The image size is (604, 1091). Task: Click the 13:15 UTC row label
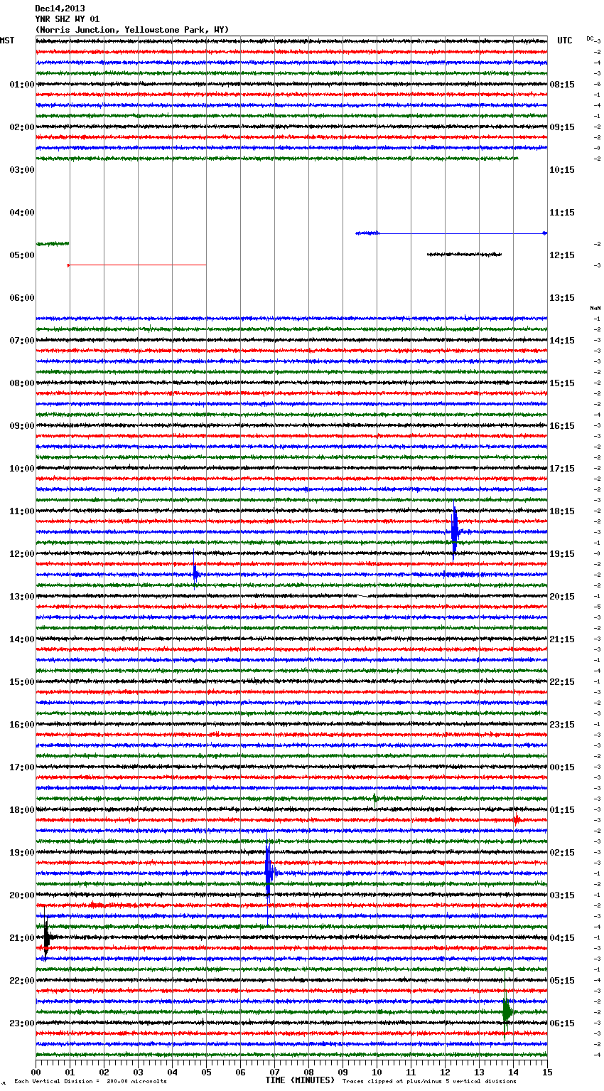pyautogui.click(x=562, y=298)
